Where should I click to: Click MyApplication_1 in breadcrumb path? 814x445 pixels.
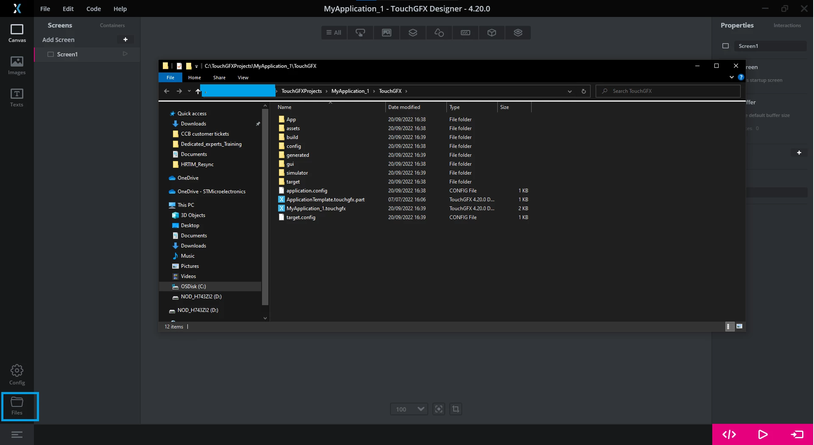point(350,91)
